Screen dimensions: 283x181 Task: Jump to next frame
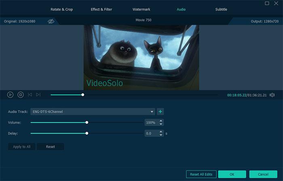(38, 95)
